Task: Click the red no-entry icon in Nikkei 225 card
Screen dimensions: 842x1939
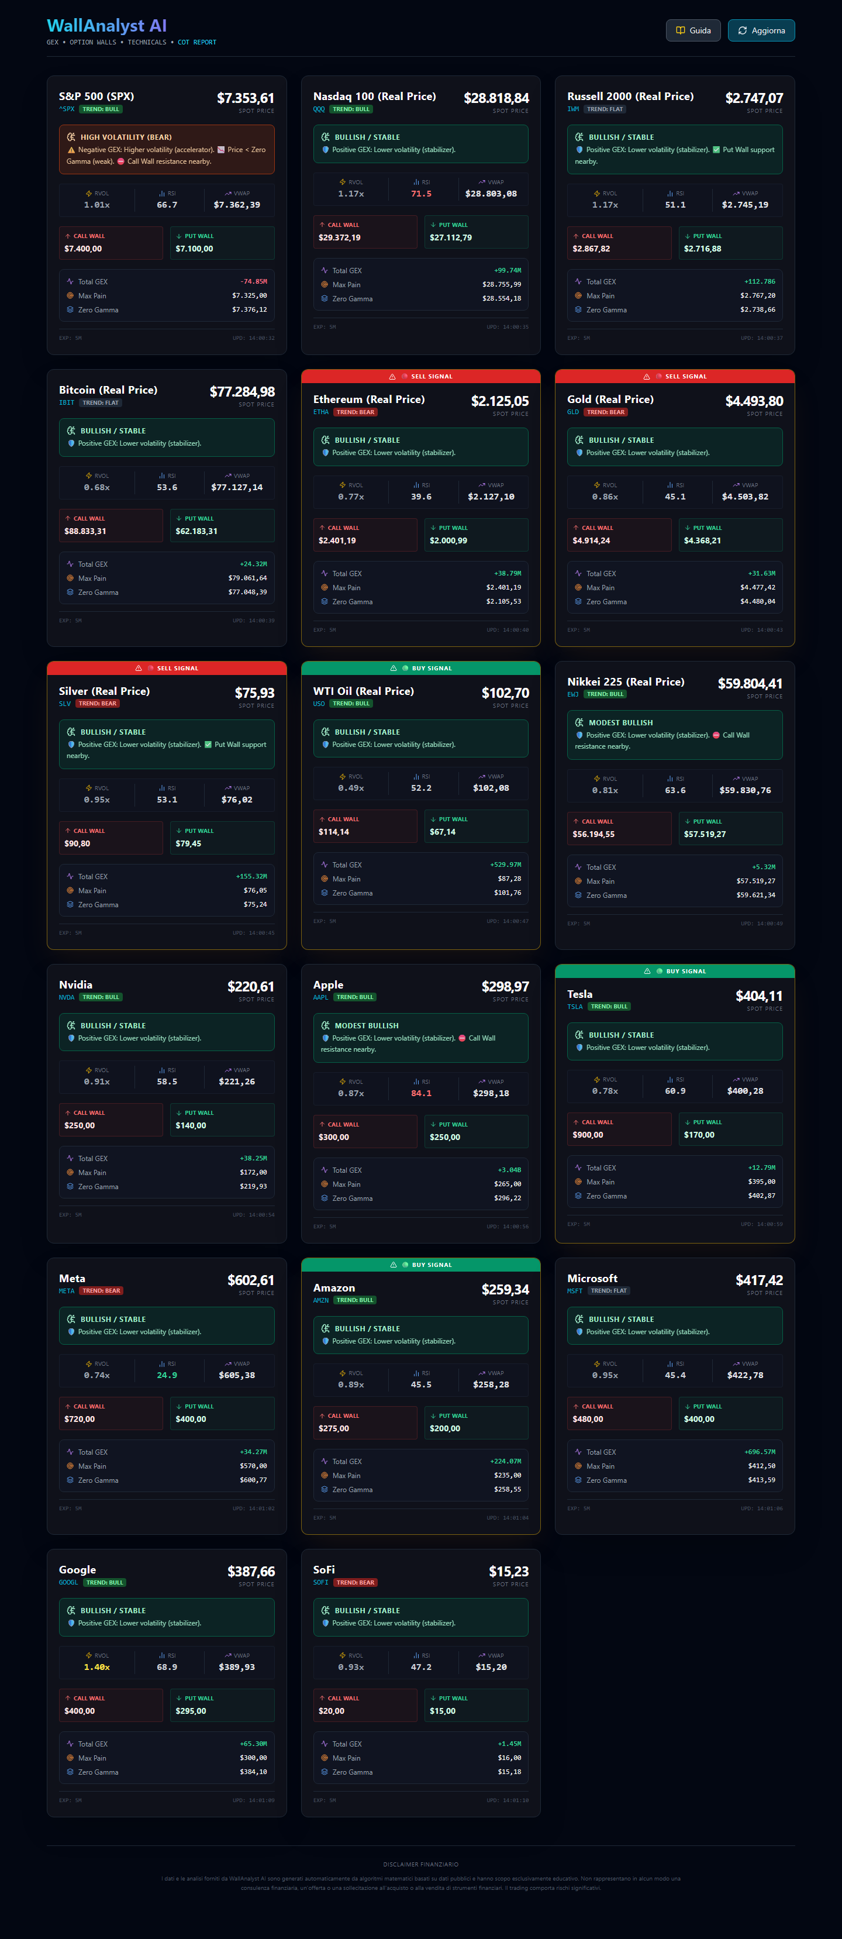Action: (716, 735)
